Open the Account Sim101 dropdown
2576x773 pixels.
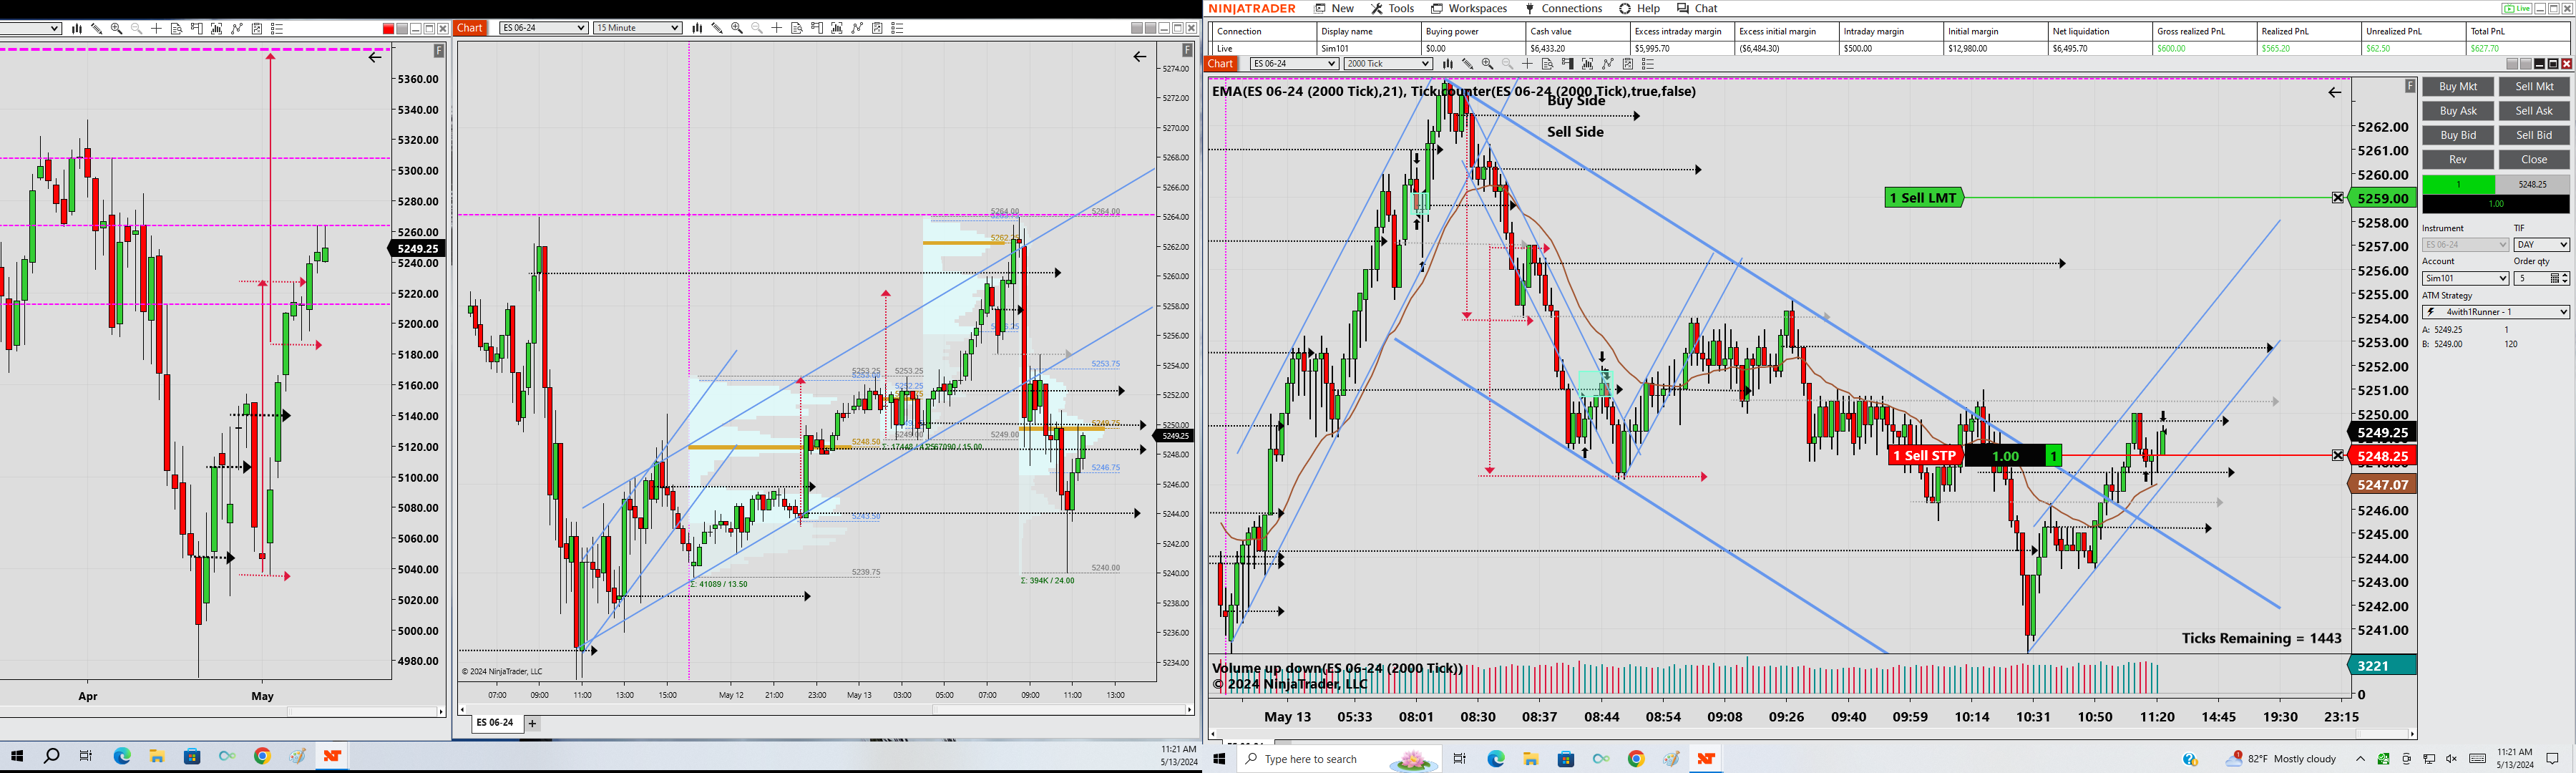coord(2465,278)
